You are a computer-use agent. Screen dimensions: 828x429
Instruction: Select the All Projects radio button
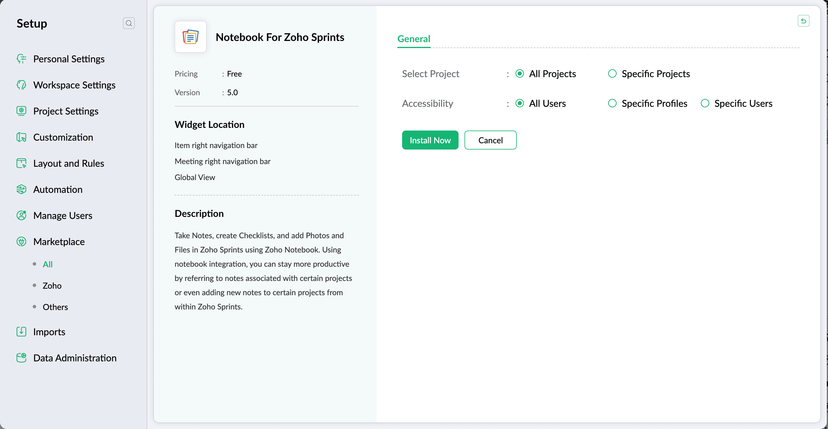[x=519, y=74]
